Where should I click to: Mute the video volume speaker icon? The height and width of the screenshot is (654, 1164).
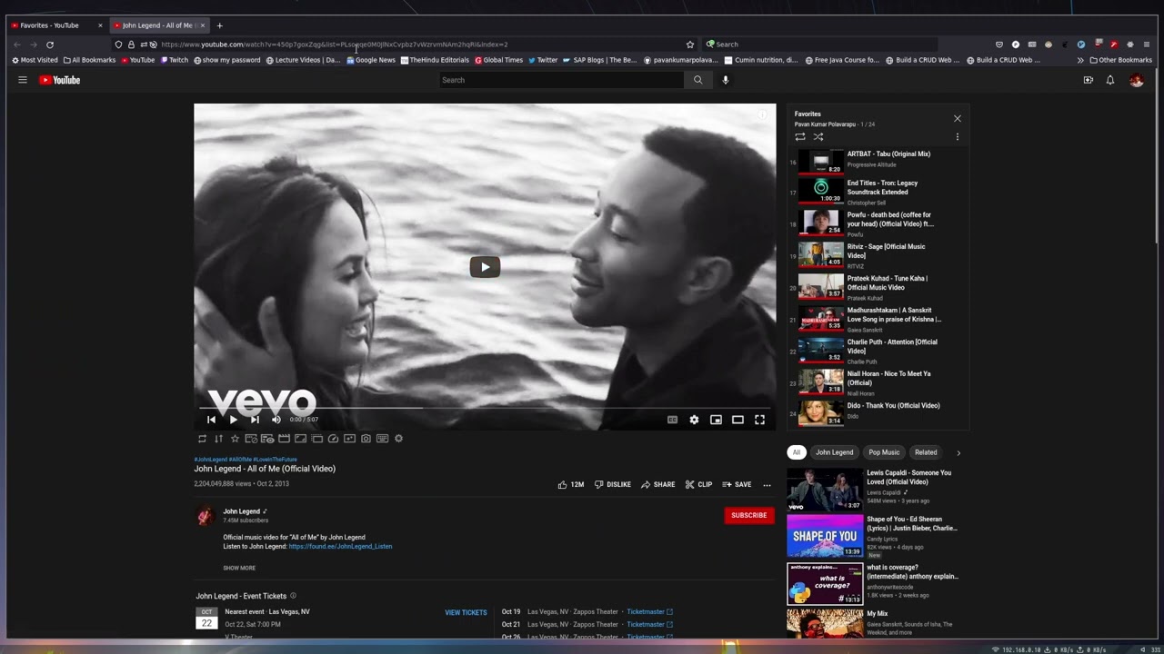[276, 420]
